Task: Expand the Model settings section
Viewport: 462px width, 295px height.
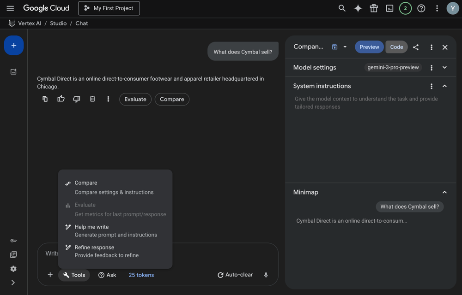Action: tap(444, 67)
